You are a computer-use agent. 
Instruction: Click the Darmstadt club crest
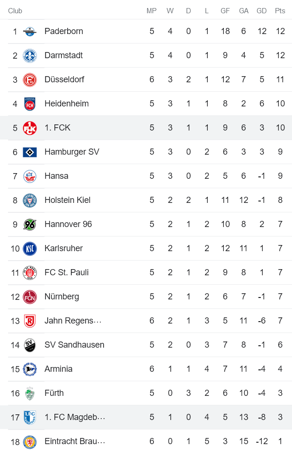tap(29, 55)
